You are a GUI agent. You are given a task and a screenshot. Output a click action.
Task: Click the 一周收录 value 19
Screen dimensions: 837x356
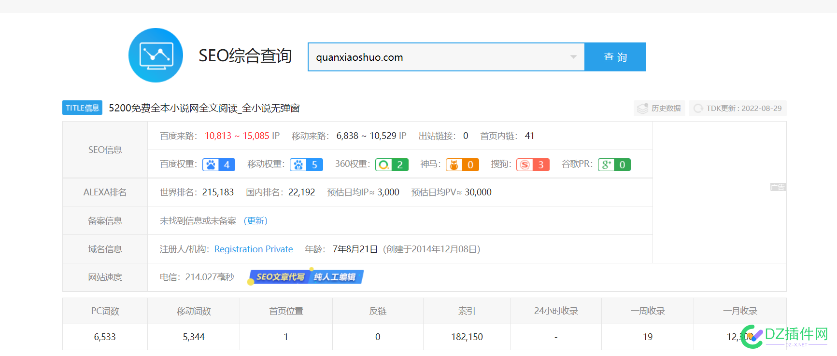(648, 337)
